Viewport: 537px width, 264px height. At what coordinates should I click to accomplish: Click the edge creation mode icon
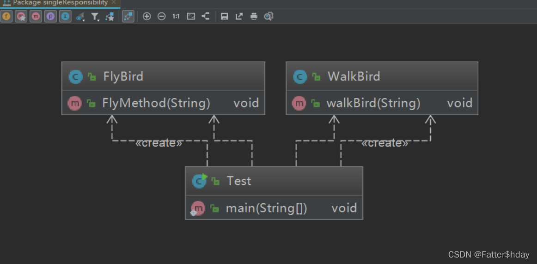[x=110, y=17]
